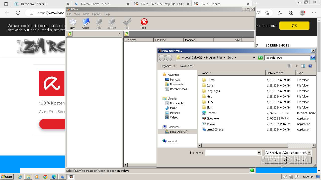
Task: Select the SFXS folder
Action: [207, 102]
